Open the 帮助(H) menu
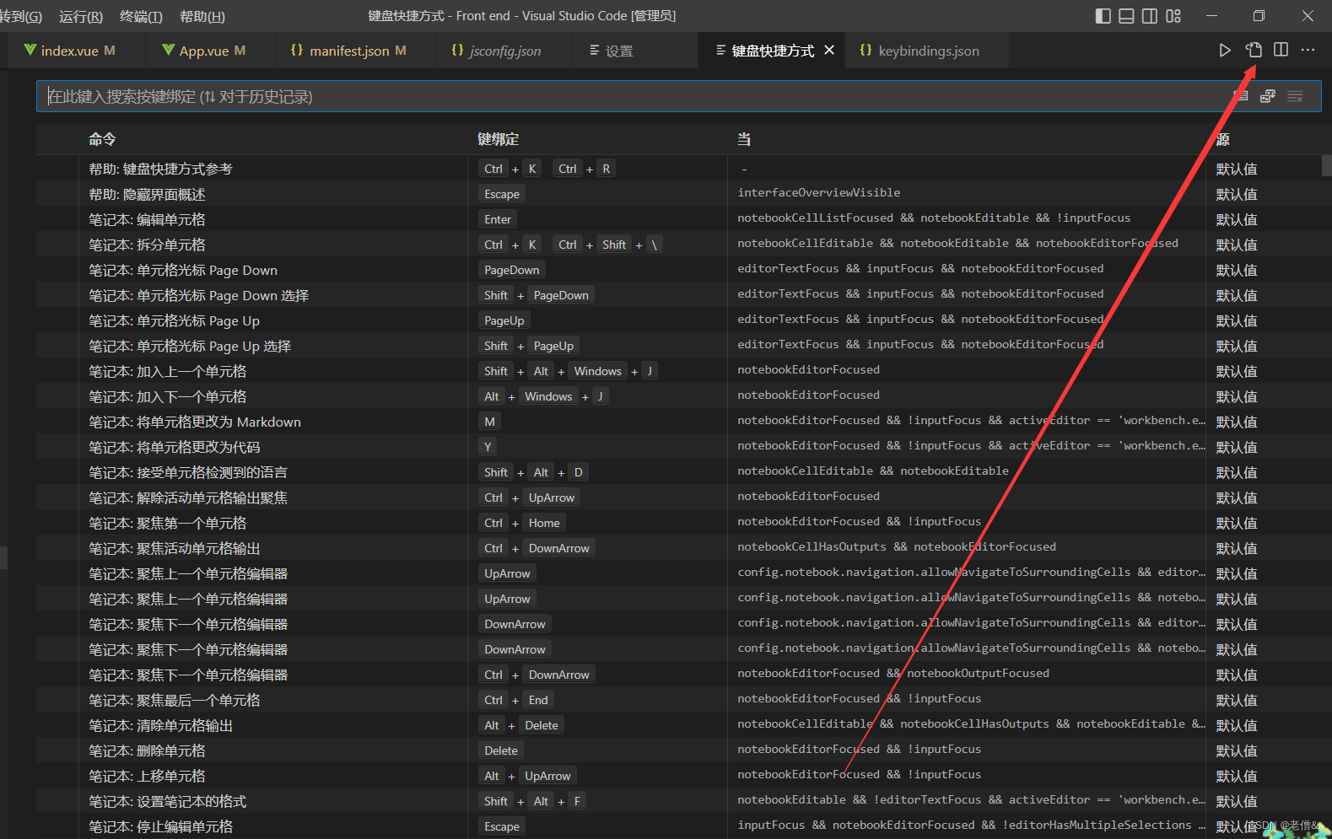This screenshot has width=1332, height=839. coord(202,16)
